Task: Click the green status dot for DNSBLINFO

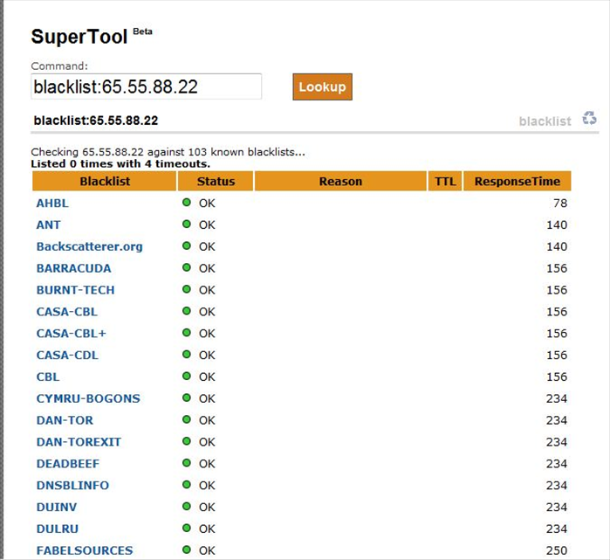Action: coord(187,485)
